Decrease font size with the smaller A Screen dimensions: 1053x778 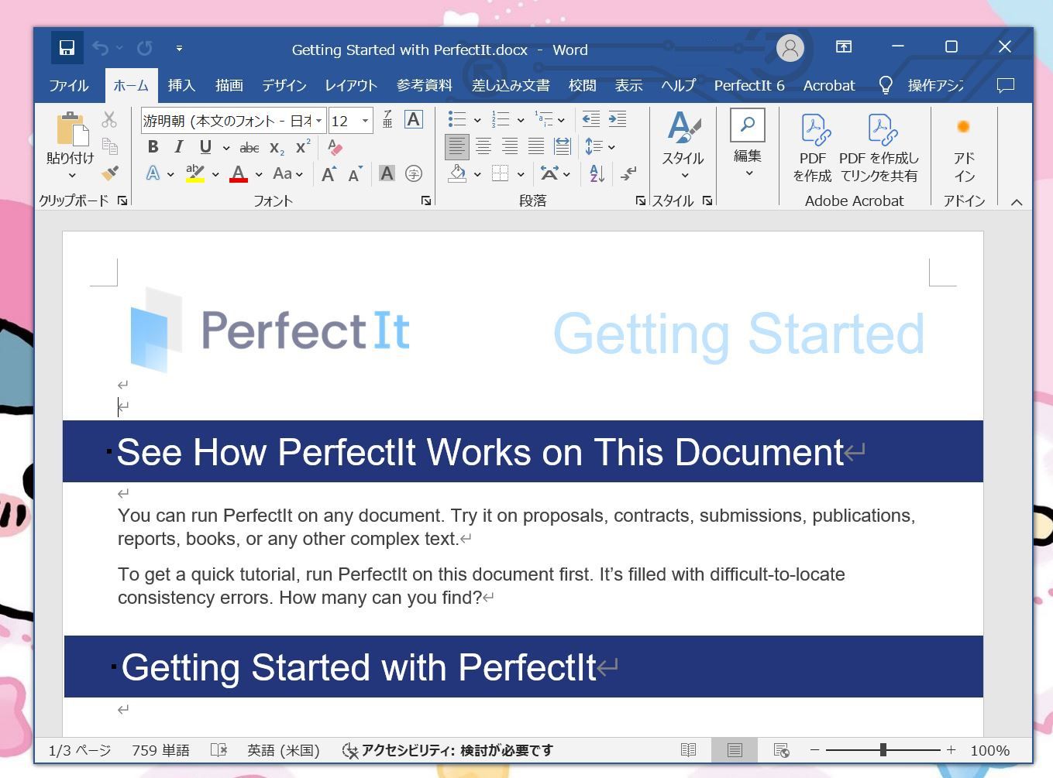pyautogui.click(x=355, y=174)
